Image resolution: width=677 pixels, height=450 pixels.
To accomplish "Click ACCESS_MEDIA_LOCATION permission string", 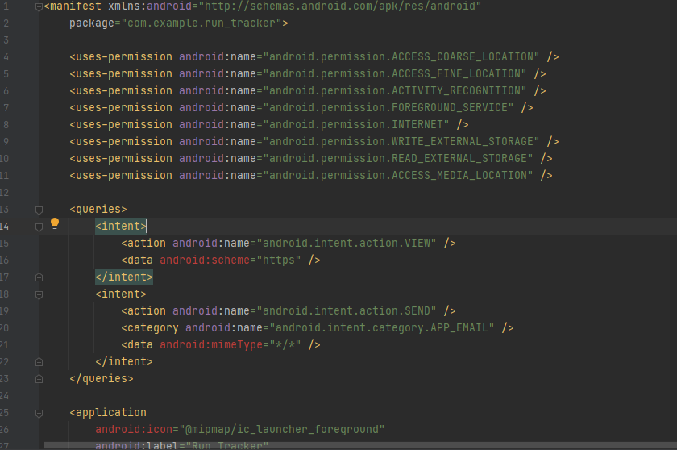I will (x=398, y=175).
